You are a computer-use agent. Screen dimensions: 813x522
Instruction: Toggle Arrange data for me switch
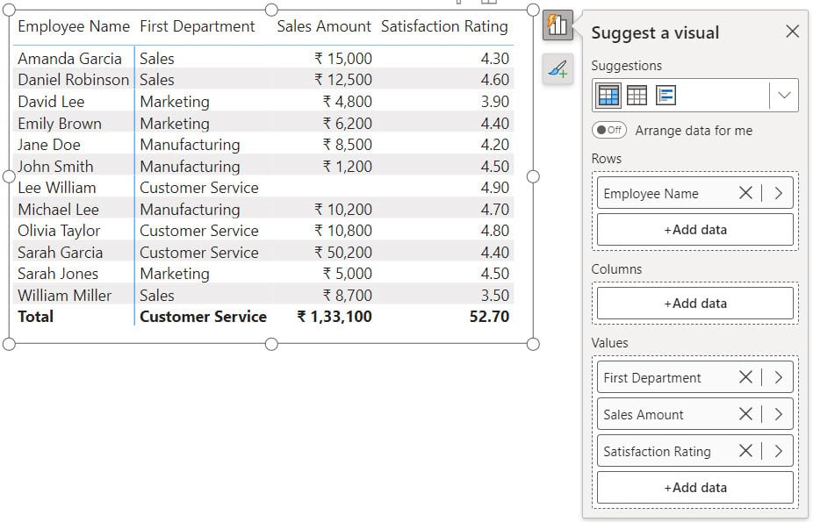(x=609, y=130)
